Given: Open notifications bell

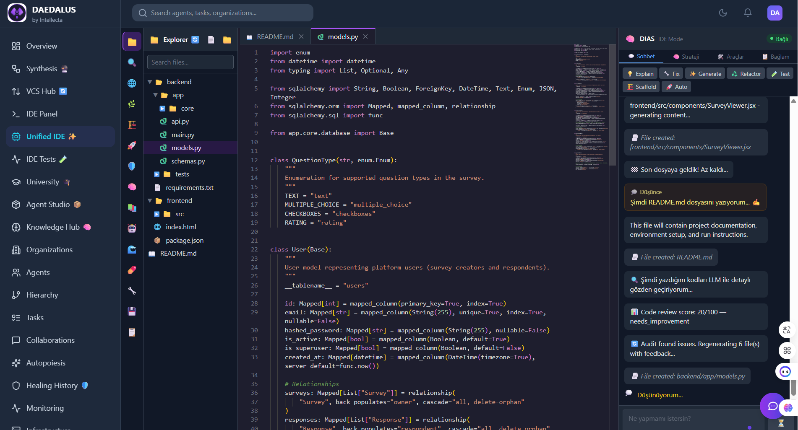Looking at the screenshot, I should (748, 13).
